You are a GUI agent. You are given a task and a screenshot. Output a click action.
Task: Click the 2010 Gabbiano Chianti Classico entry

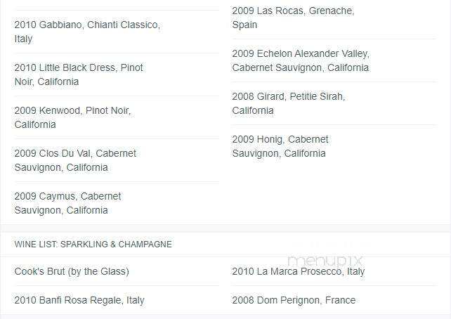click(x=87, y=32)
